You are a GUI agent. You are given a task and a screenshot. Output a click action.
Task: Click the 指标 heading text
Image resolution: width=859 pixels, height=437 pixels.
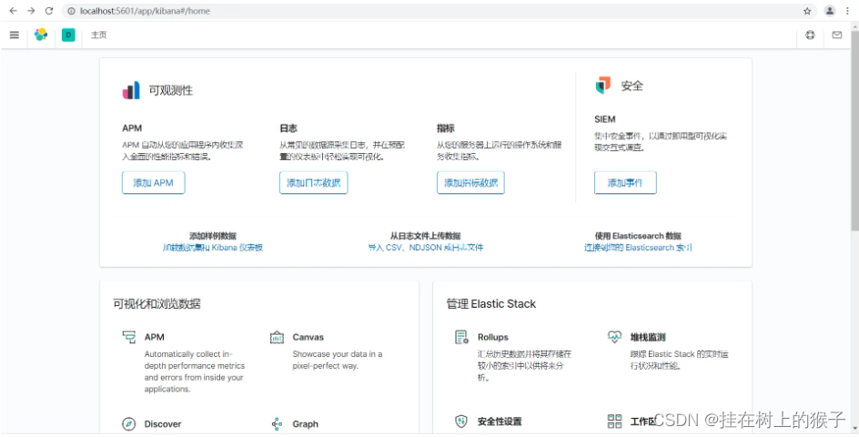coord(445,127)
